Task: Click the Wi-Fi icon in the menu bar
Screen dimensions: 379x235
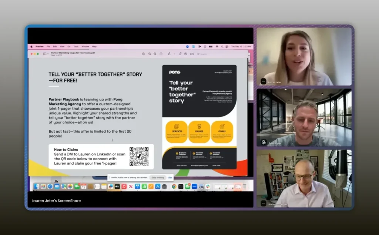Action: (217, 47)
